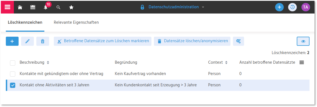The width and height of the screenshot is (317, 107).
Task: Sort by Beschreibung column arrows
Action: point(48,63)
